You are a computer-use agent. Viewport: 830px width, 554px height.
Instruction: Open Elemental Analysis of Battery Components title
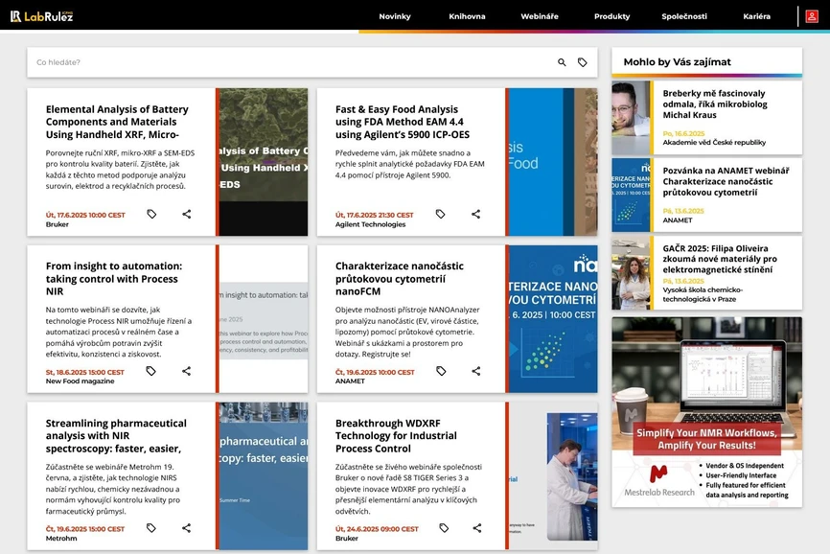117,122
